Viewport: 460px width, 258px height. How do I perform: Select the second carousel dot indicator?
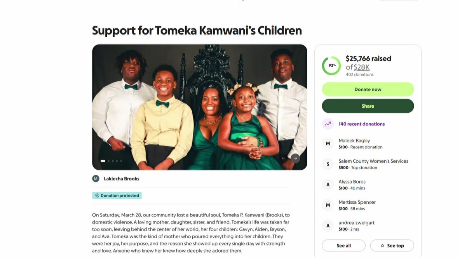[108, 161]
